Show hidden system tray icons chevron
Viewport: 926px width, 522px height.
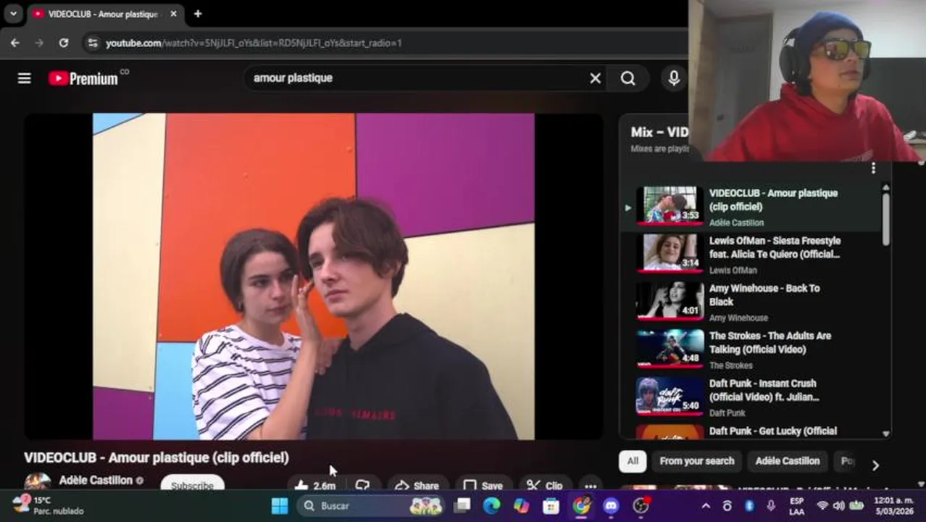[706, 506]
